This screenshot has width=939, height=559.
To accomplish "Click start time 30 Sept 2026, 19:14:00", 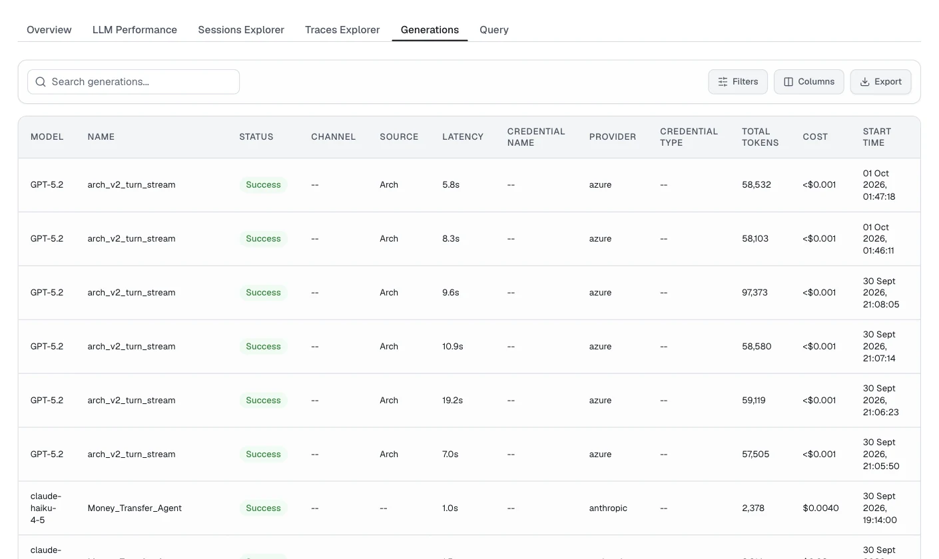I will 880,508.
